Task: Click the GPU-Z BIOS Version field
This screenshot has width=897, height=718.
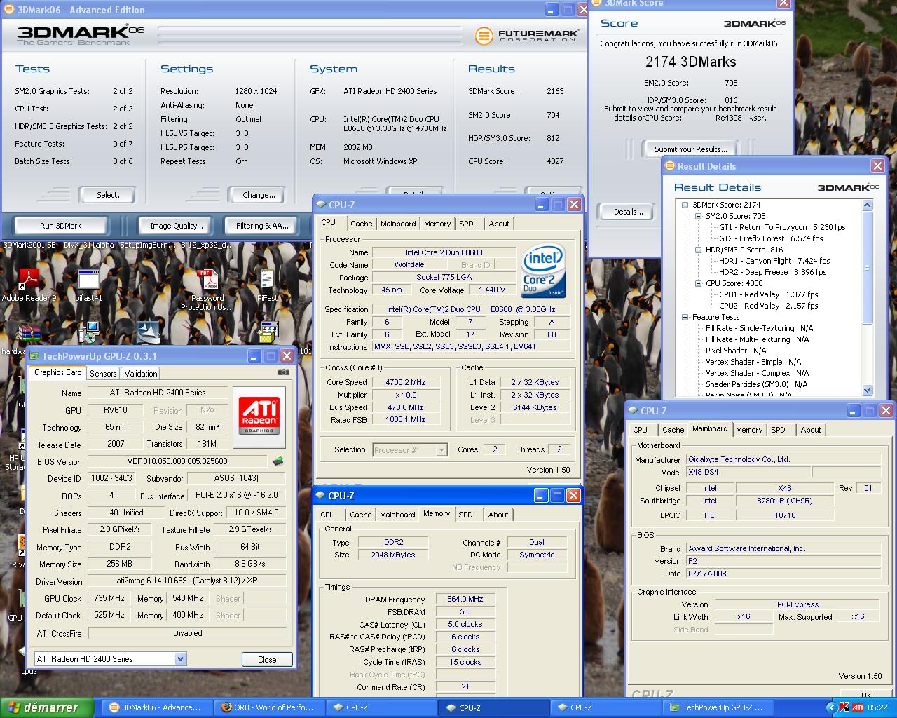Action: (x=177, y=461)
